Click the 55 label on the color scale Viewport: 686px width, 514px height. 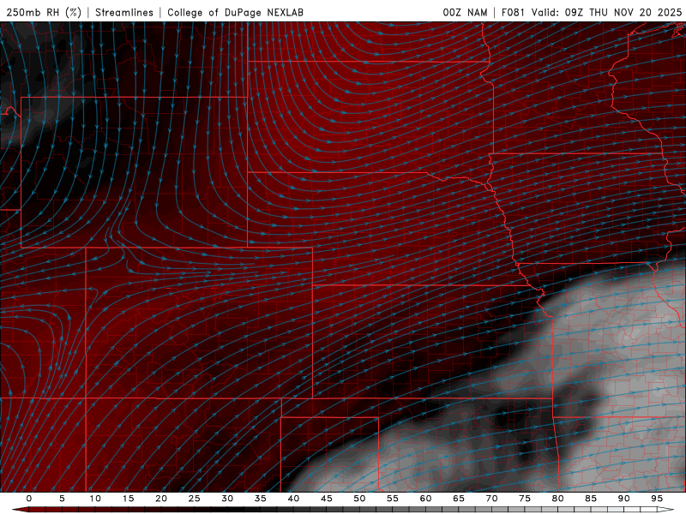(x=393, y=499)
